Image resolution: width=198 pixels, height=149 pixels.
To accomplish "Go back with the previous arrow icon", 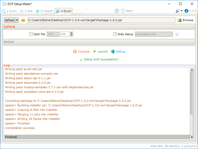I will click(x=117, y=11).
